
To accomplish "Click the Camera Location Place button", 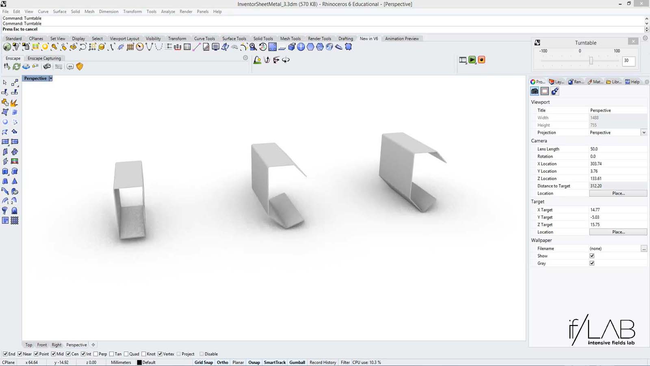I will [x=618, y=193].
